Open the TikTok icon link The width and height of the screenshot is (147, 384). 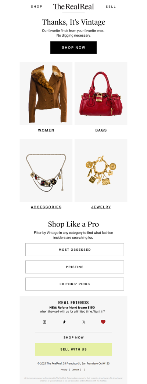64,322
